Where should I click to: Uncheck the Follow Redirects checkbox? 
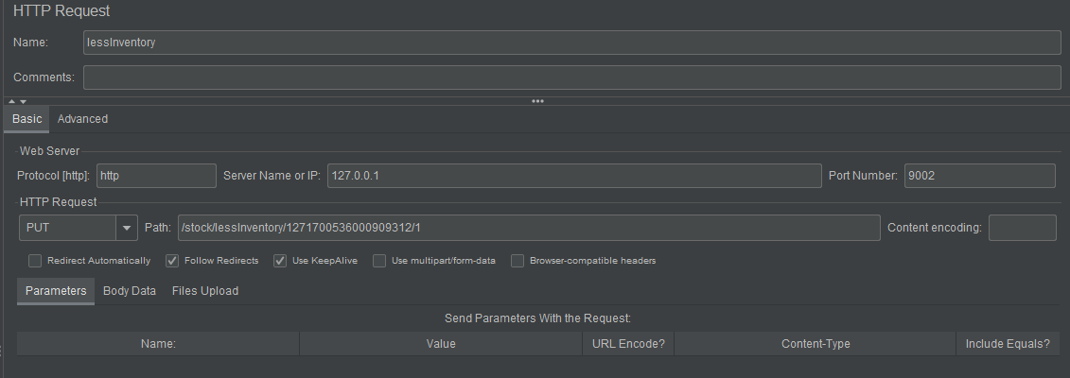(172, 261)
